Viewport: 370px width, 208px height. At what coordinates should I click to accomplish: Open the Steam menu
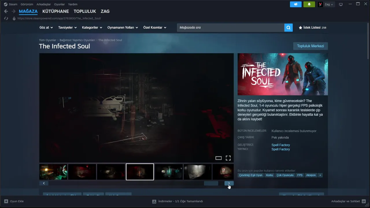(13, 4)
